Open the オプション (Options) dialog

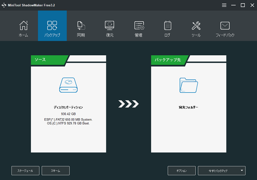click(182, 171)
